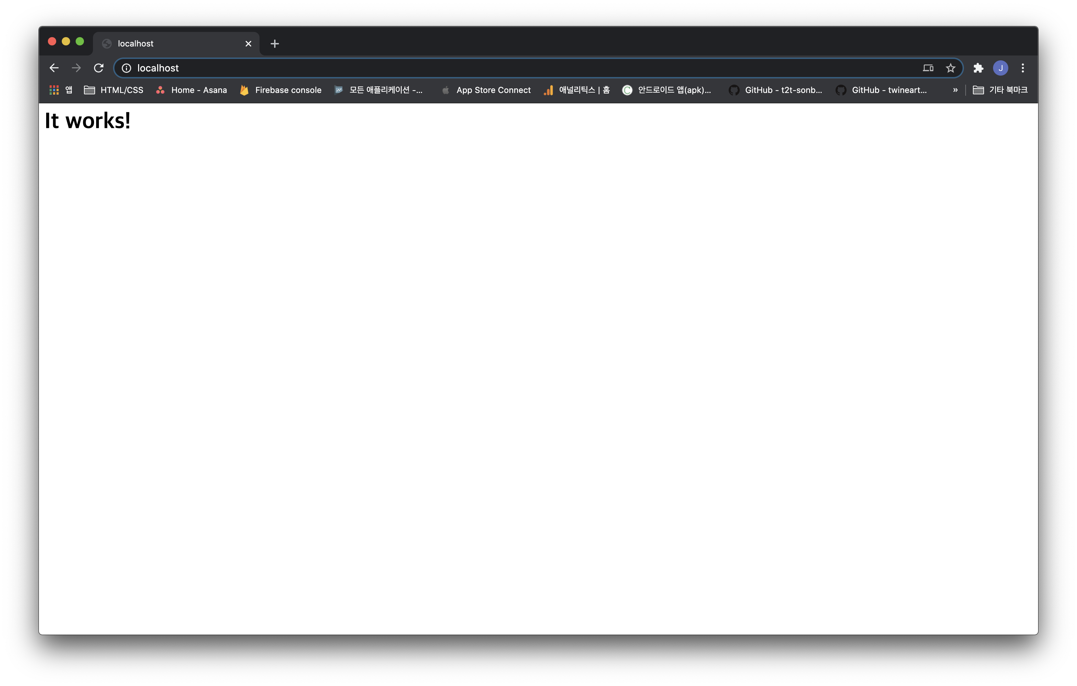
Task: Open the Firebase console bookmark
Action: [280, 90]
